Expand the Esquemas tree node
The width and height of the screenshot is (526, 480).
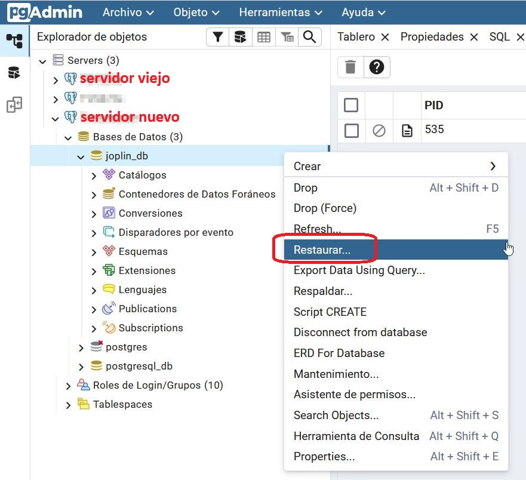pyautogui.click(x=94, y=252)
